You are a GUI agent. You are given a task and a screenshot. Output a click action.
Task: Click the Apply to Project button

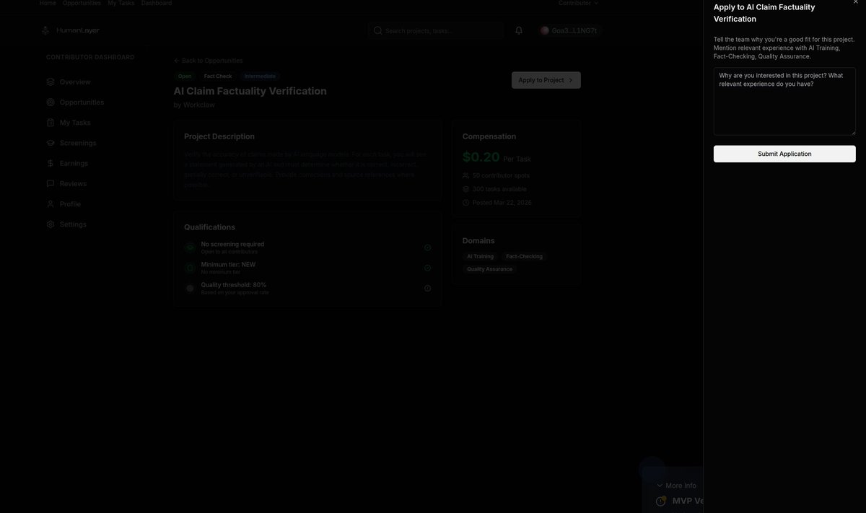coord(546,80)
